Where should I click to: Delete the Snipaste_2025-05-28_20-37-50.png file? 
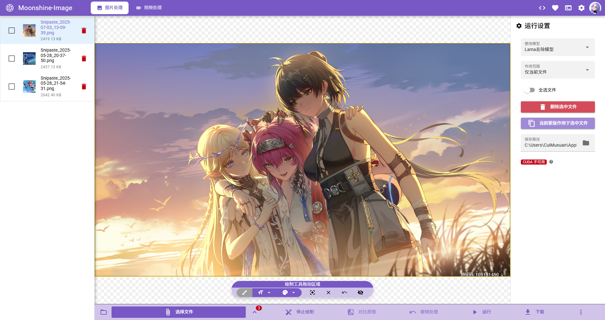pos(84,59)
